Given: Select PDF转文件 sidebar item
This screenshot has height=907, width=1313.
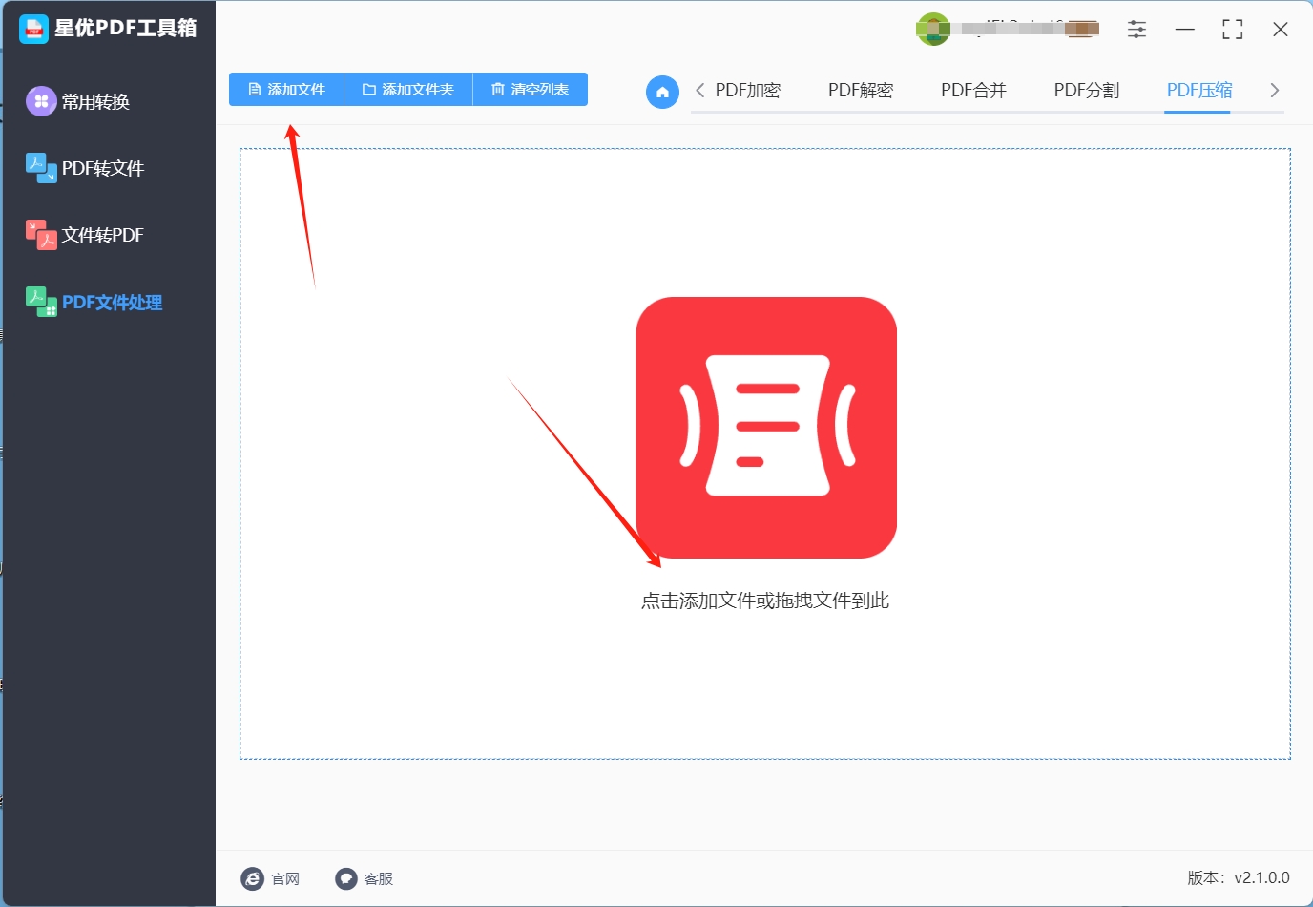Looking at the screenshot, I should (x=85, y=168).
